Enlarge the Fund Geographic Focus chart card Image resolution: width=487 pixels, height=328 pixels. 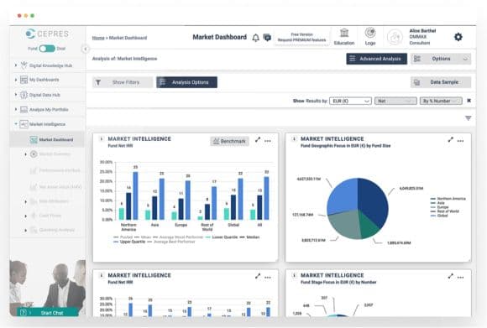pyautogui.click(x=450, y=140)
